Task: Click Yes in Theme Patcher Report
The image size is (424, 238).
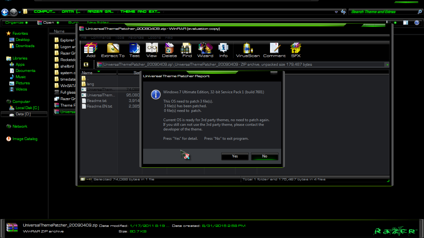Action: [235, 156]
